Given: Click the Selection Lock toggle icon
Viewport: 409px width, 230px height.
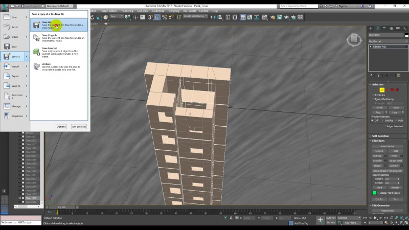Looking at the screenshot, I should 231,218.
